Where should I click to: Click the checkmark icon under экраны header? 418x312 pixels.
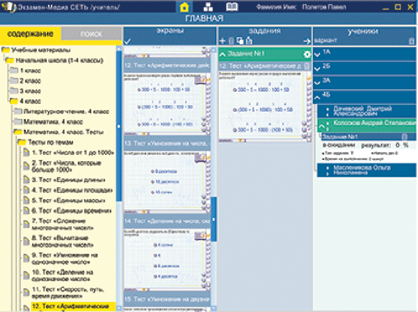coord(127,41)
